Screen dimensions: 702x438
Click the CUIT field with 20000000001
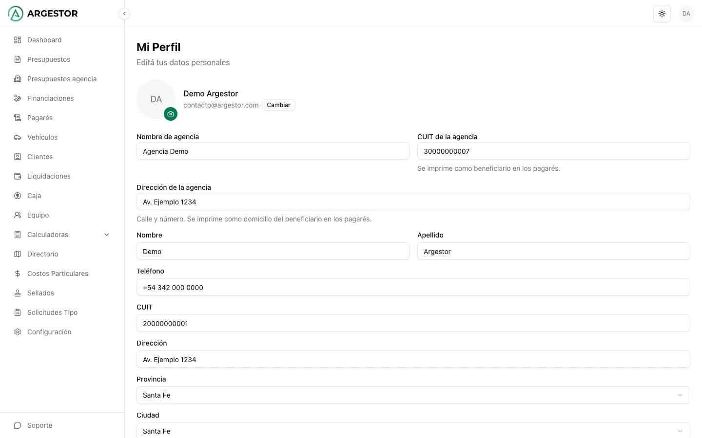(413, 323)
